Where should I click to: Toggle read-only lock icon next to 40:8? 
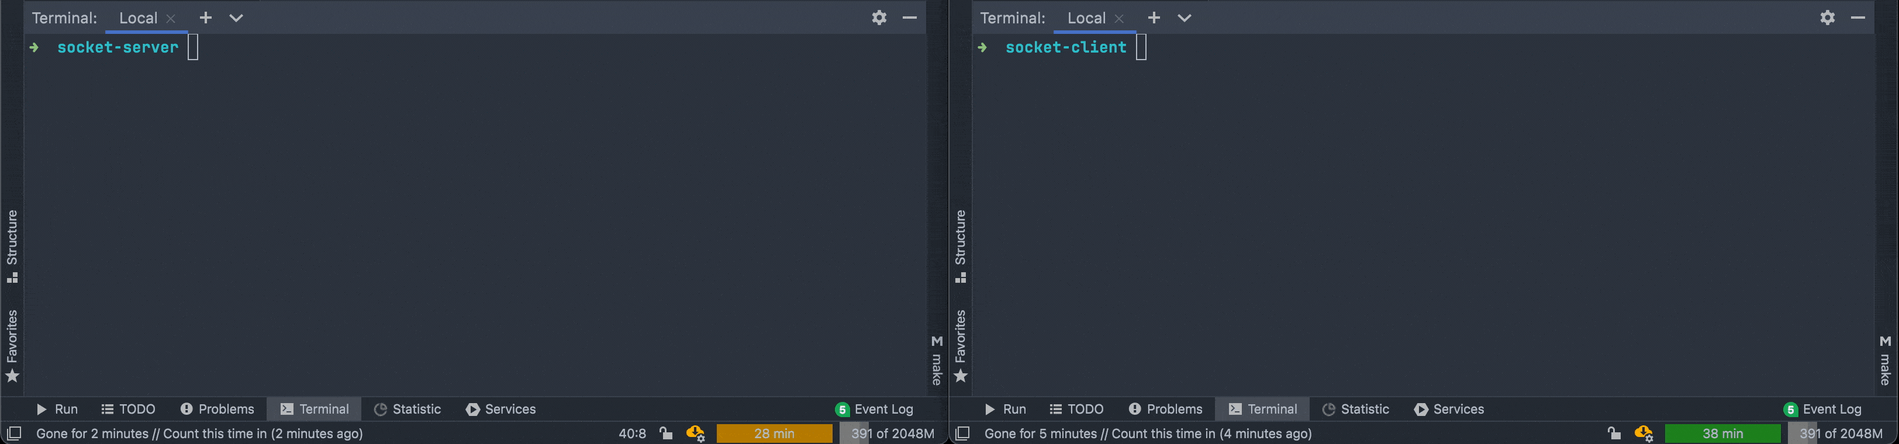pos(666,433)
